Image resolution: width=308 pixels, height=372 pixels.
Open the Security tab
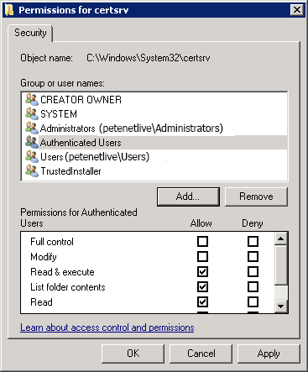[30, 33]
